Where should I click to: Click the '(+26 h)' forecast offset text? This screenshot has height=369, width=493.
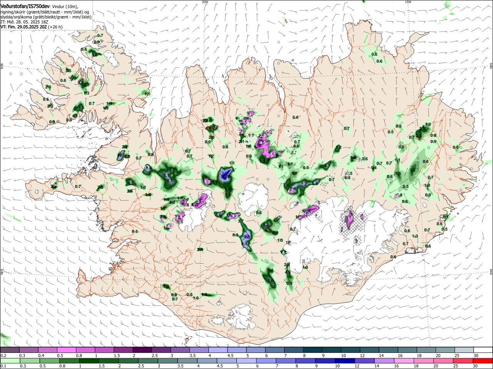point(56,27)
